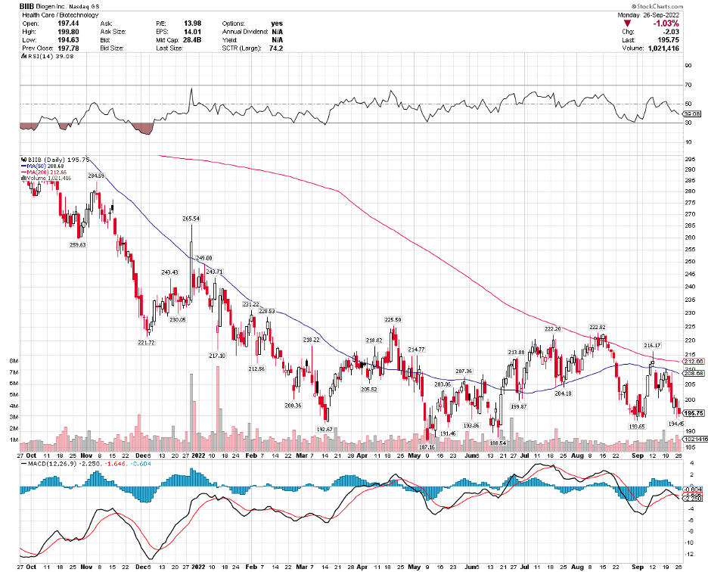Click the 222.82 August high label
708x572 pixels.
[x=599, y=325]
